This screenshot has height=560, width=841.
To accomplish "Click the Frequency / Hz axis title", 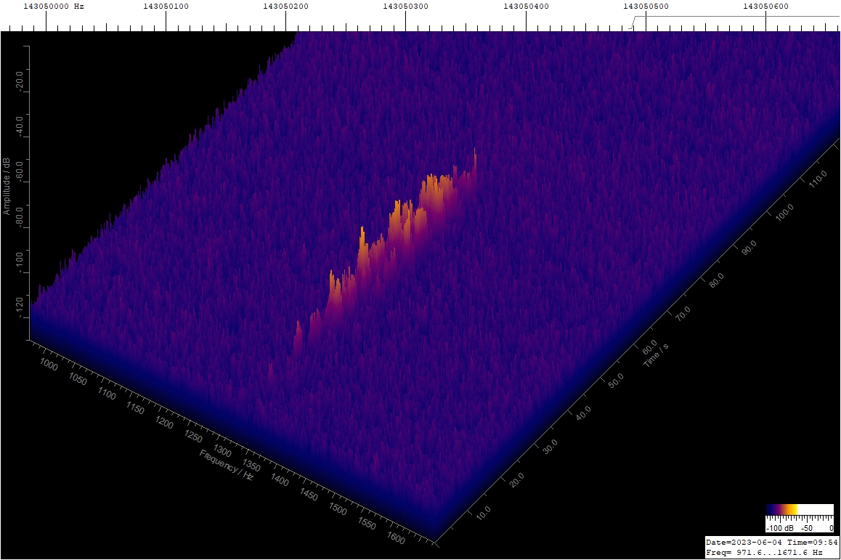I will click(227, 465).
